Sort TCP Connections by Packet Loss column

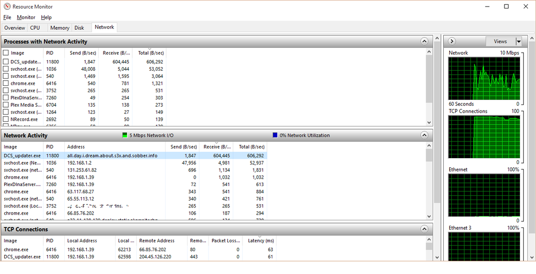point(225,240)
